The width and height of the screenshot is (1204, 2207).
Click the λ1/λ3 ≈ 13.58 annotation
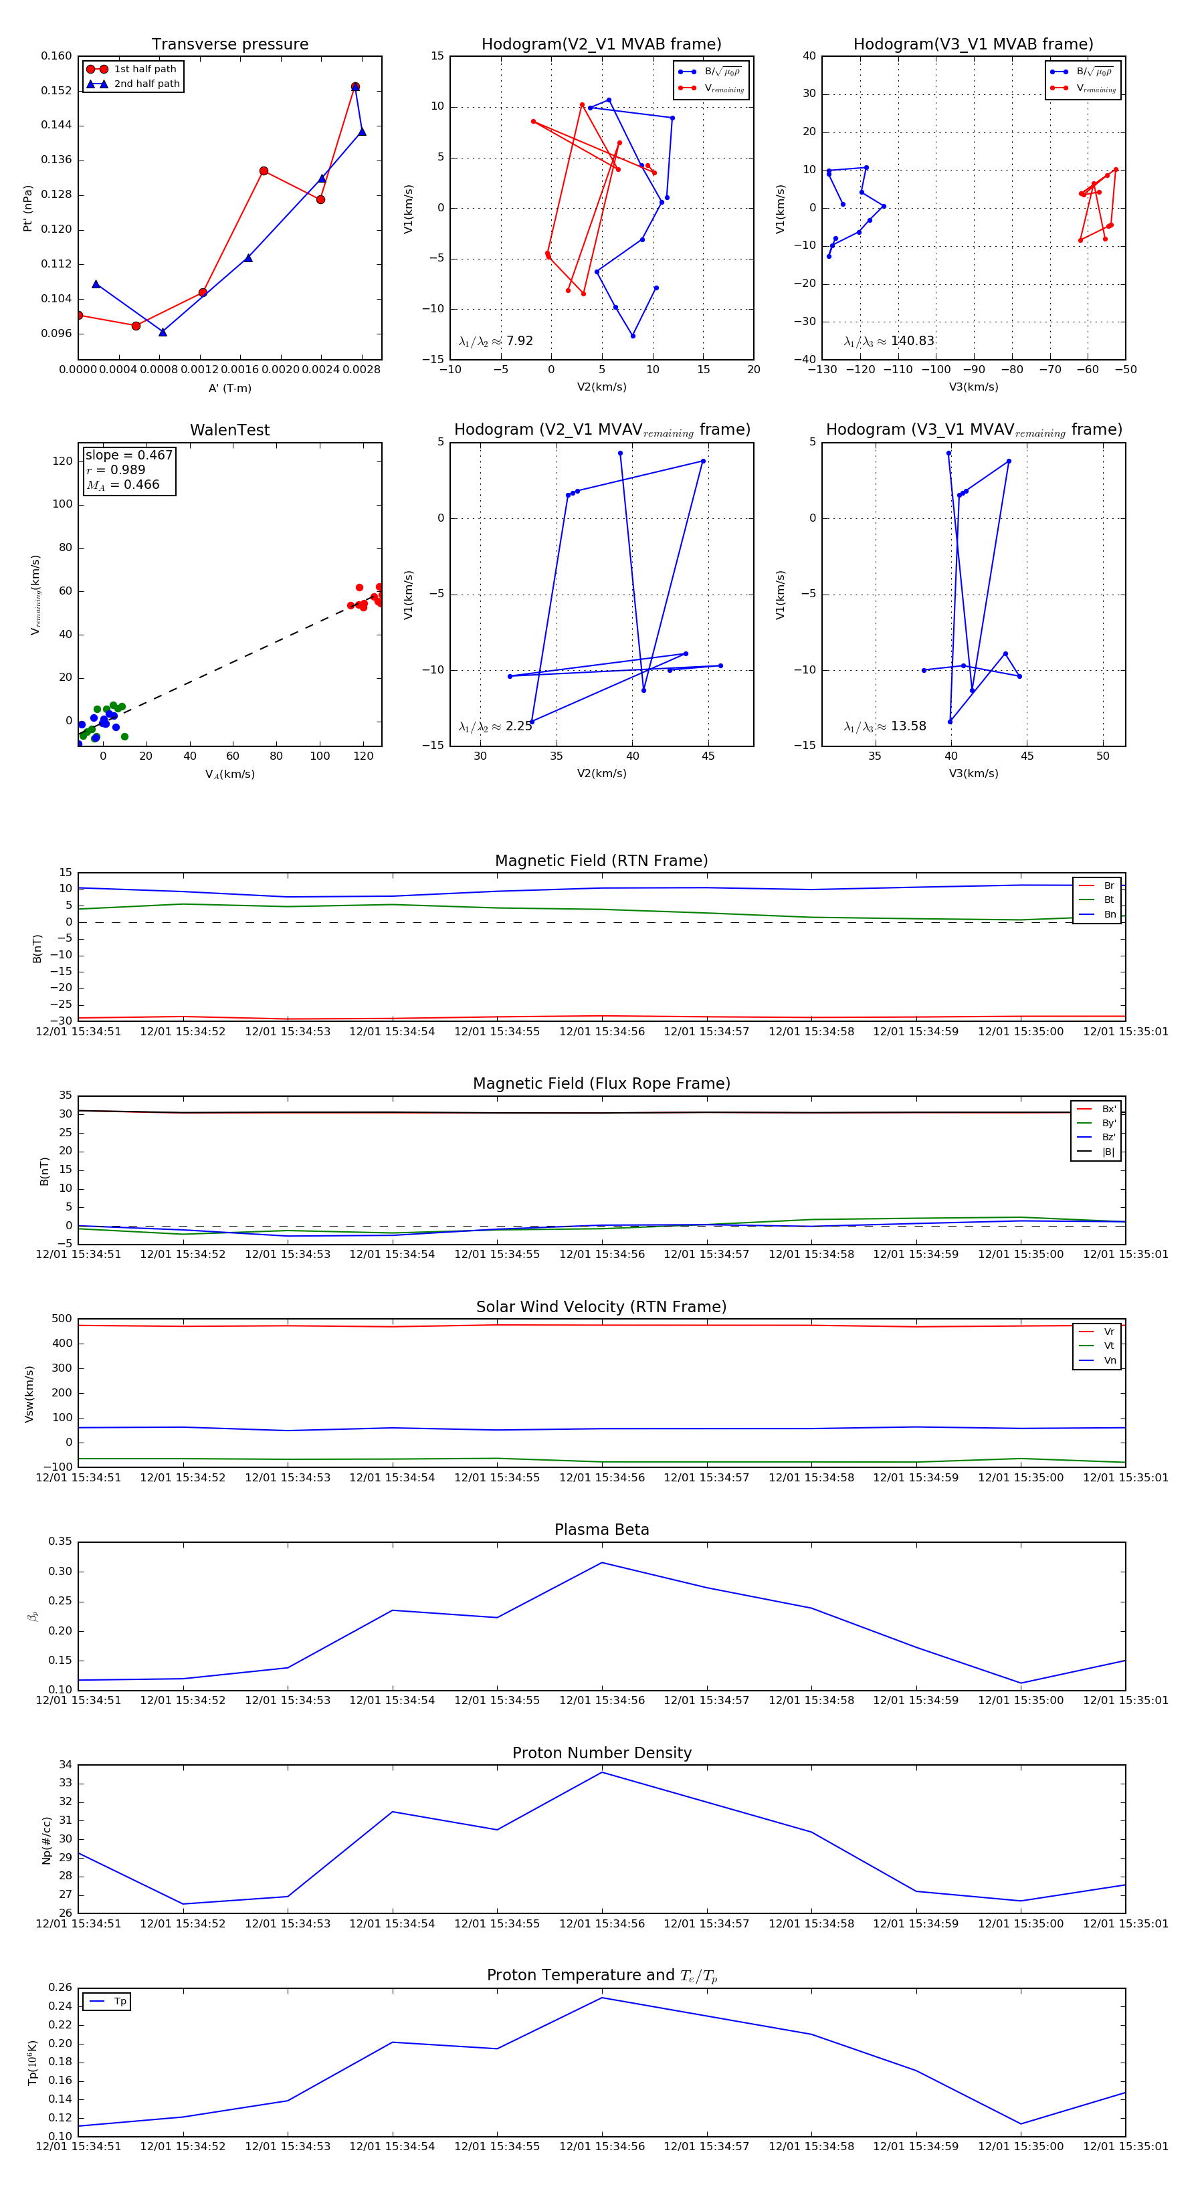pos(885,726)
